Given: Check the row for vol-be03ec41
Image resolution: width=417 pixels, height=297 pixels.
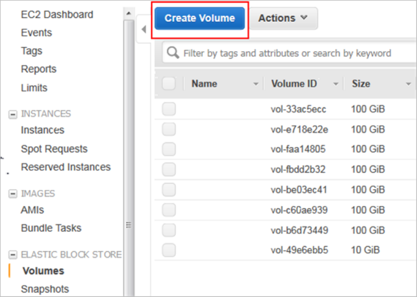Looking at the screenshot, I should (169, 189).
